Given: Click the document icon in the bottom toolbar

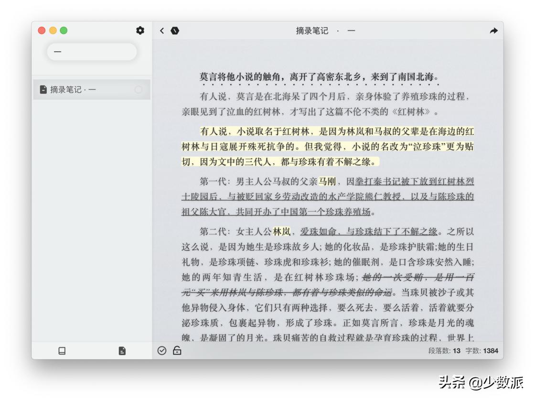Looking at the screenshot, I should (x=122, y=350).
